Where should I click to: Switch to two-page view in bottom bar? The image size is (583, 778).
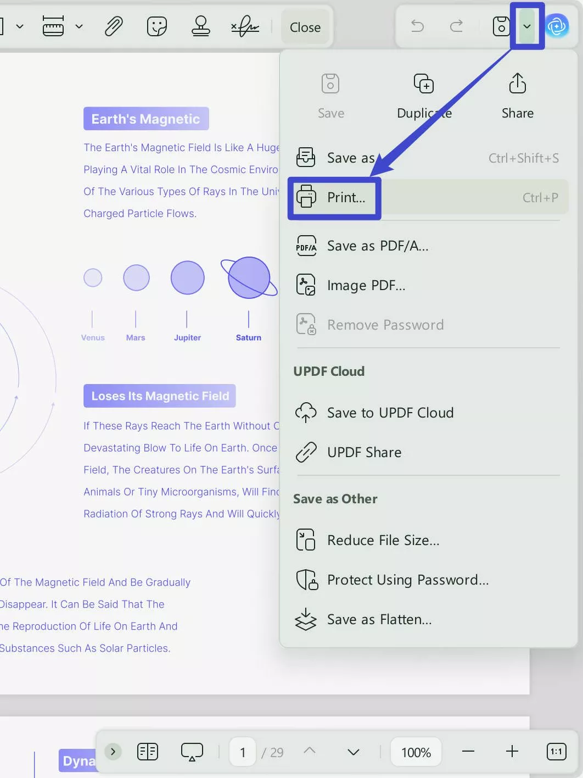click(x=147, y=751)
